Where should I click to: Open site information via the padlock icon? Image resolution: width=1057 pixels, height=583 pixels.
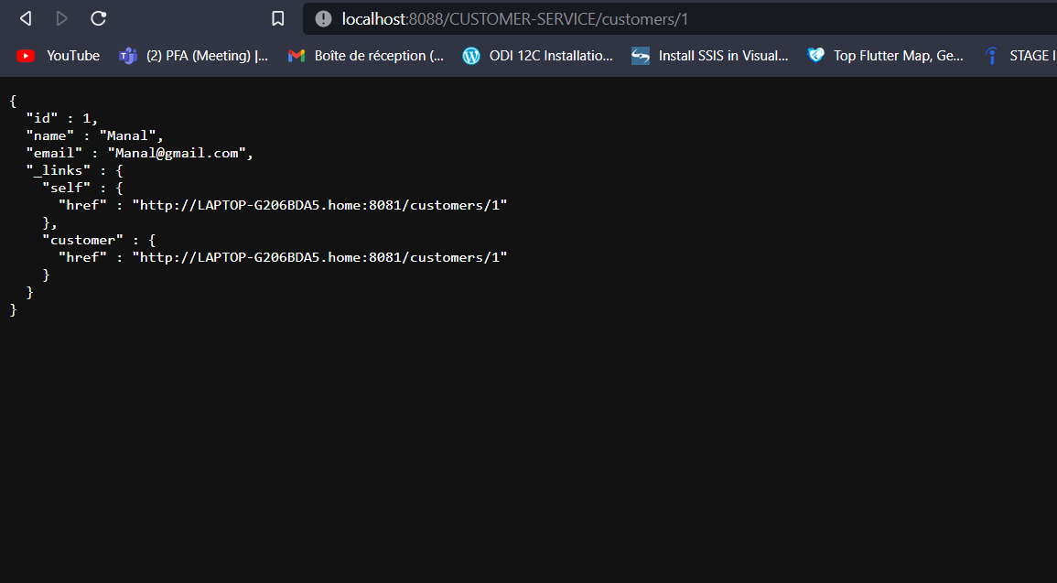(322, 18)
